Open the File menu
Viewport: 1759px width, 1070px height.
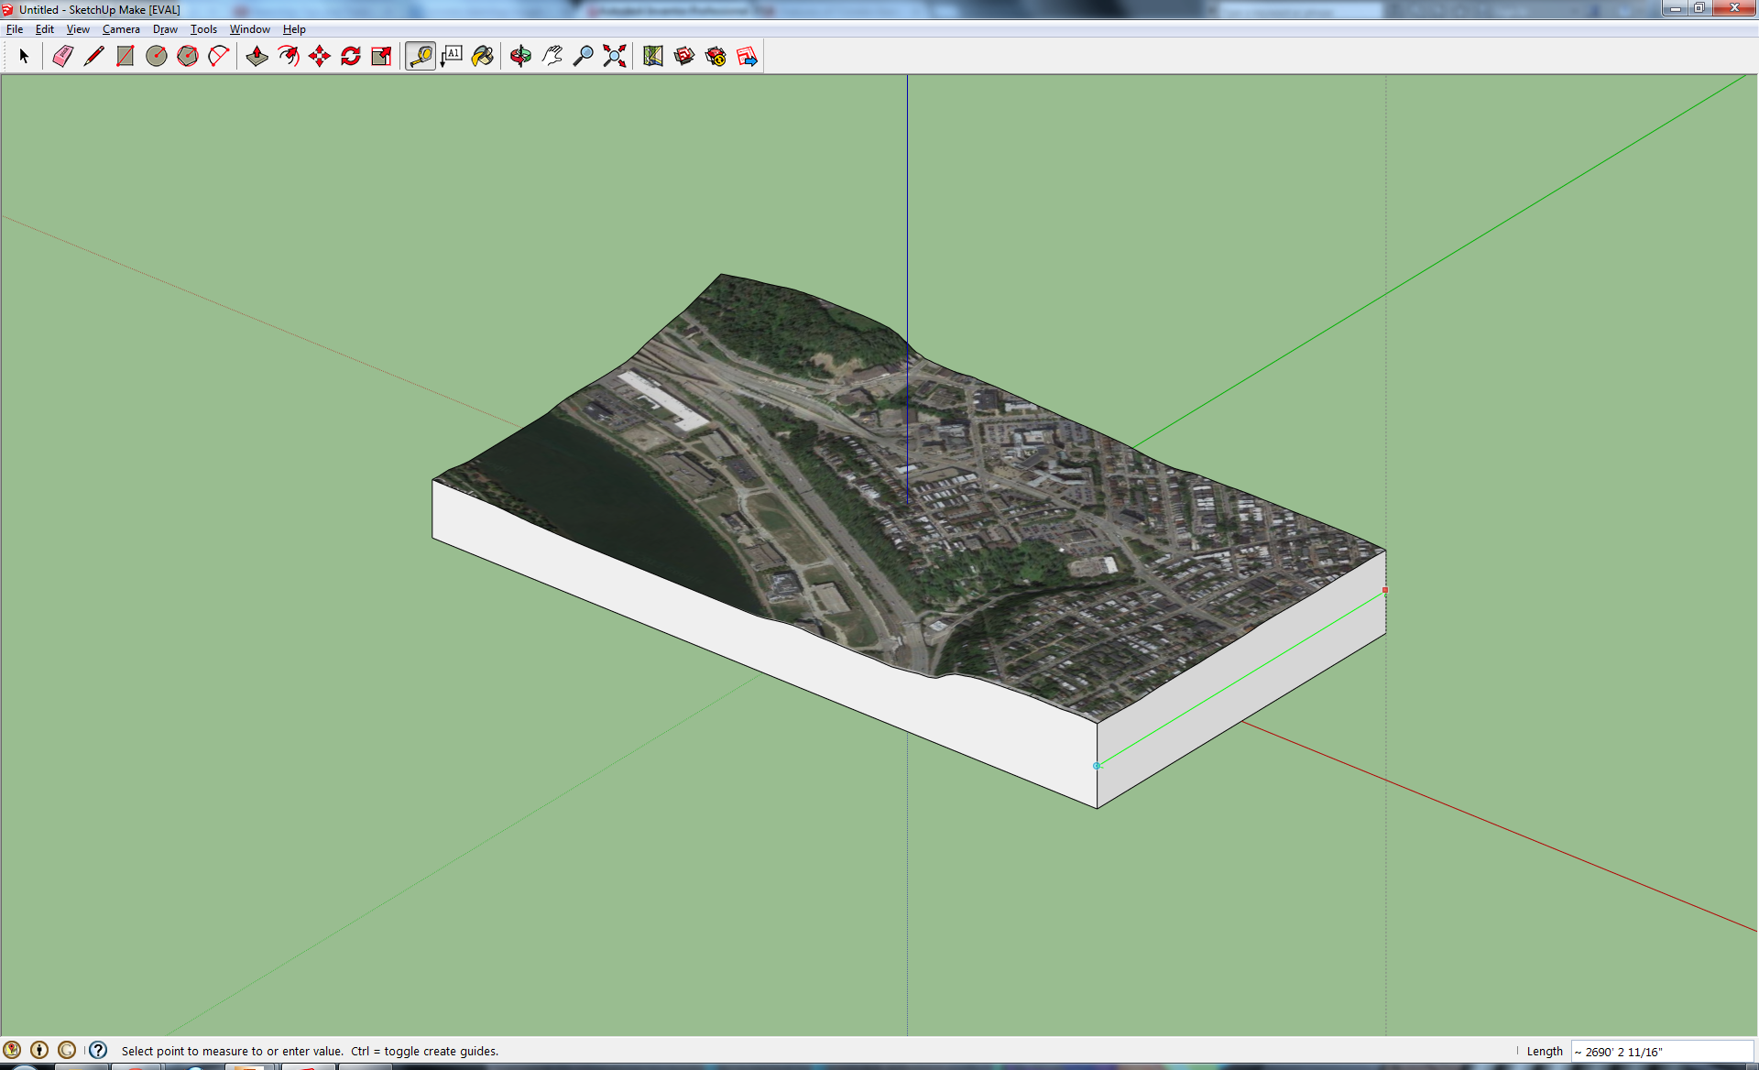click(x=15, y=29)
